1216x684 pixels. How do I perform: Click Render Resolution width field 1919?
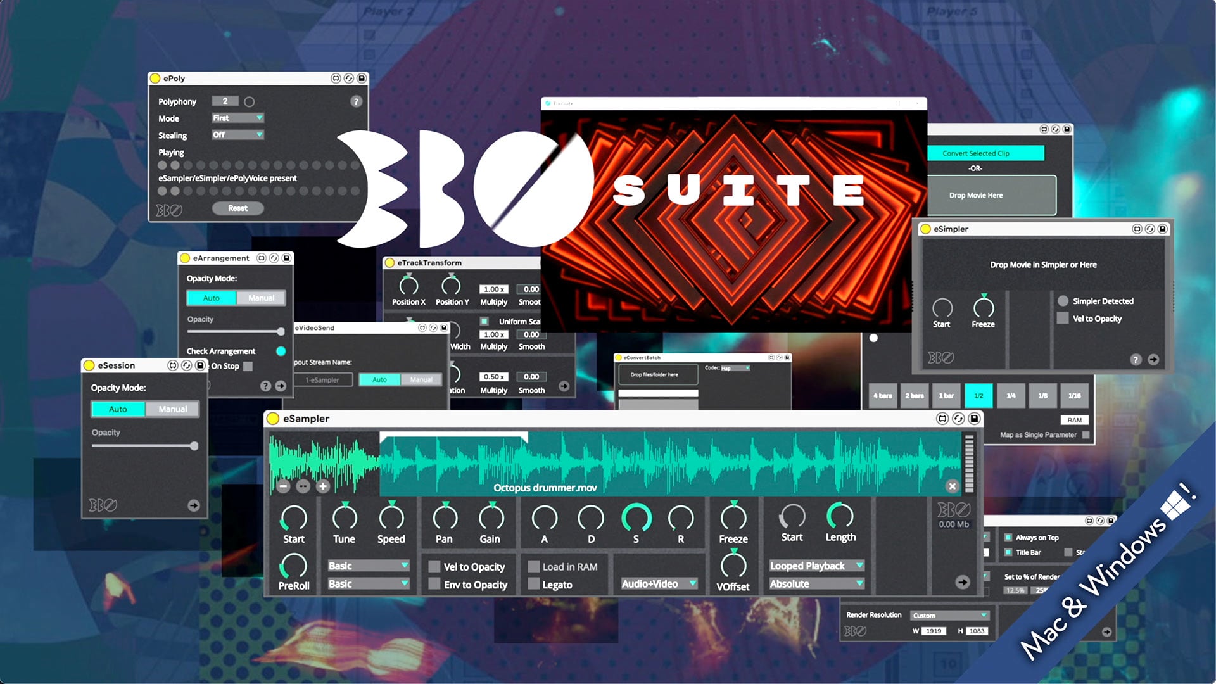pos(934,631)
